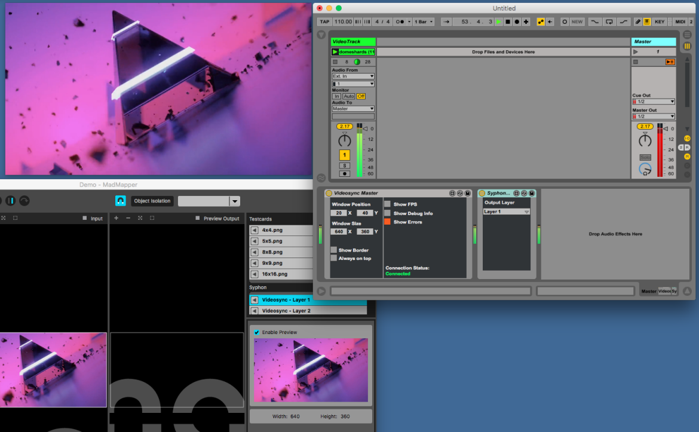Click the TAP tempo button
Viewport: 699px width, 432px height.
(x=324, y=22)
